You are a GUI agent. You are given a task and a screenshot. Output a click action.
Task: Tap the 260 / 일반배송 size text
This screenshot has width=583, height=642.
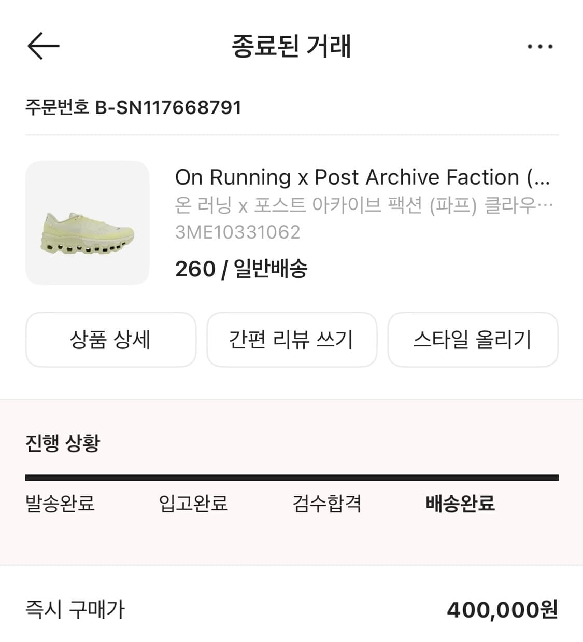(241, 269)
